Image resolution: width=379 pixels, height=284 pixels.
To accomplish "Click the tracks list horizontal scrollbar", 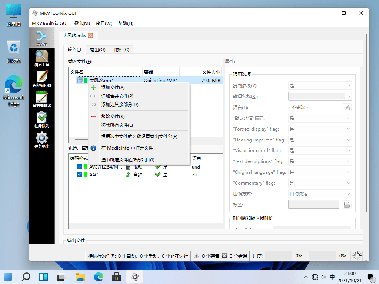I will (x=94, y=226).
